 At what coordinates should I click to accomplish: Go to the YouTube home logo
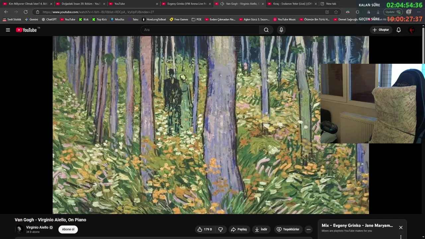tap(26, 30)
